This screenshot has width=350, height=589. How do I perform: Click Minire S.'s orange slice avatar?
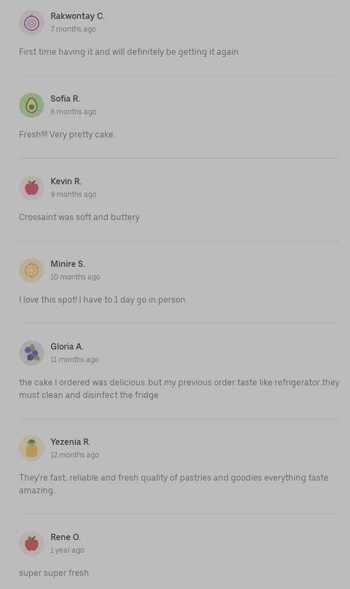click(32, 271)
